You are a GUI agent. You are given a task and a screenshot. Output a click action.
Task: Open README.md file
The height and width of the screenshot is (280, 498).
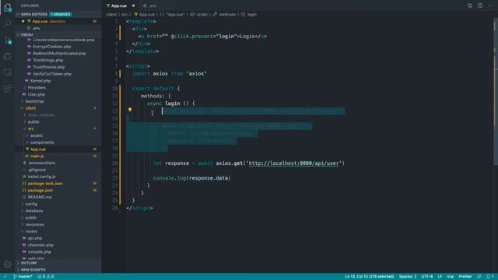point(40,197)
